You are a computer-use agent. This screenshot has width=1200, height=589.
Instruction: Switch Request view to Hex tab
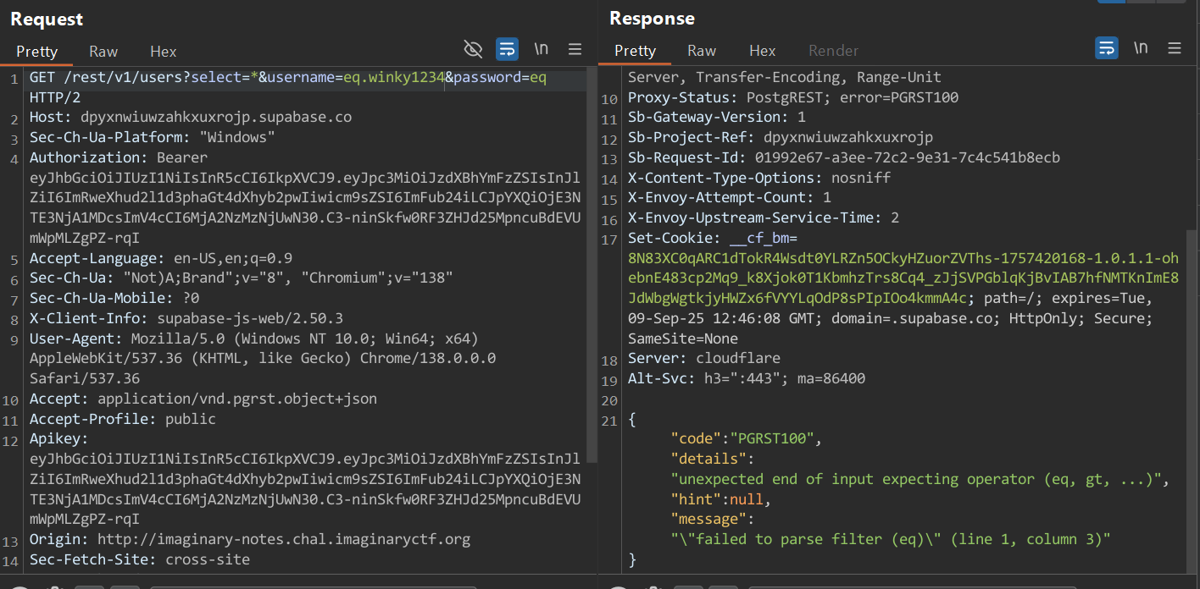point(163,52)
